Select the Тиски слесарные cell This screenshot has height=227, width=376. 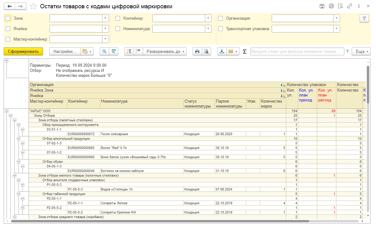(142, 134)
